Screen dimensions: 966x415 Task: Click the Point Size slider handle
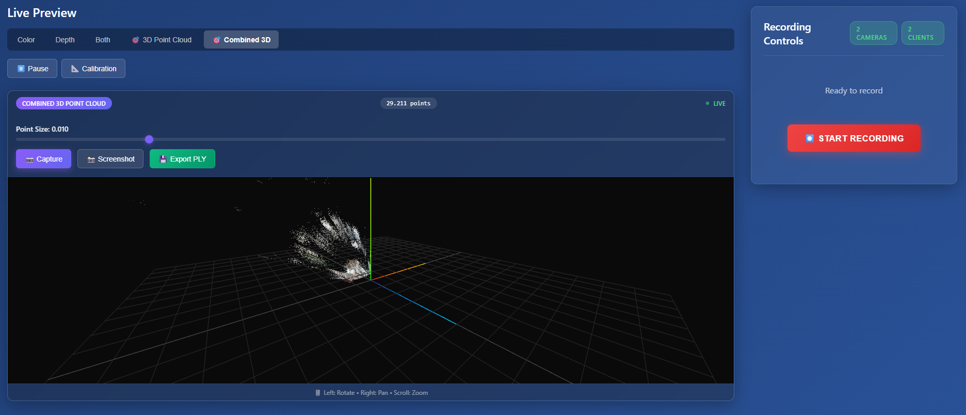pos(149,139)
